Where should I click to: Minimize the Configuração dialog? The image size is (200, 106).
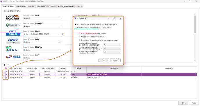[108, 18]
